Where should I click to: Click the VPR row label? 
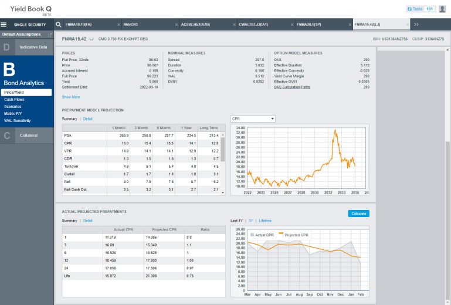pyautogui.click(x=68, y=151)
